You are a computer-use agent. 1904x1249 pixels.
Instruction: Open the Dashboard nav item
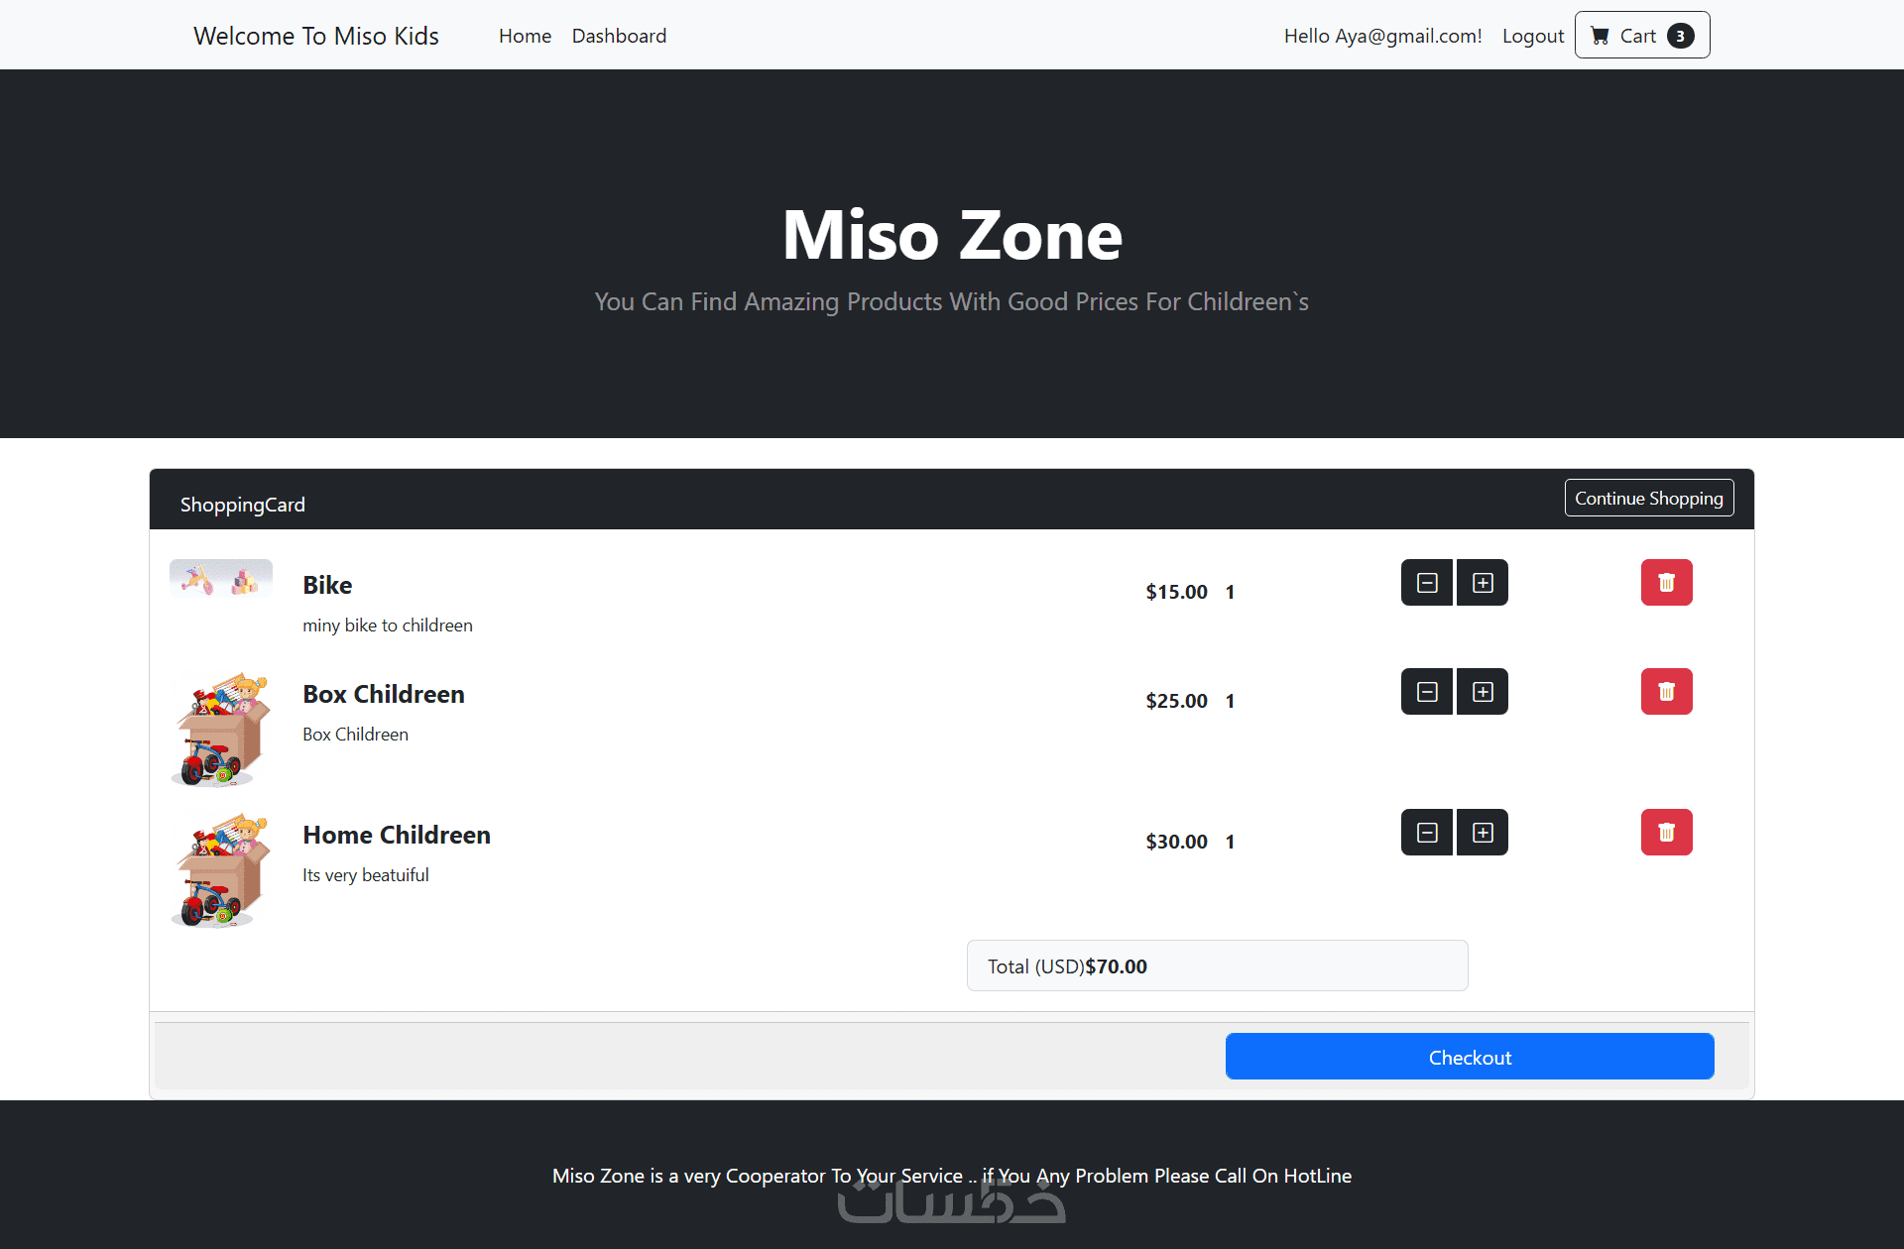click(619, 36)
